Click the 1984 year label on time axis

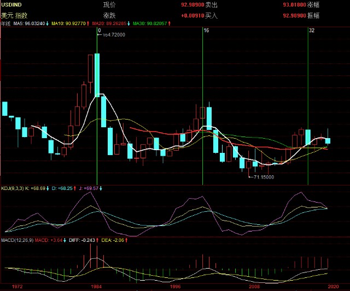(96, 287)
